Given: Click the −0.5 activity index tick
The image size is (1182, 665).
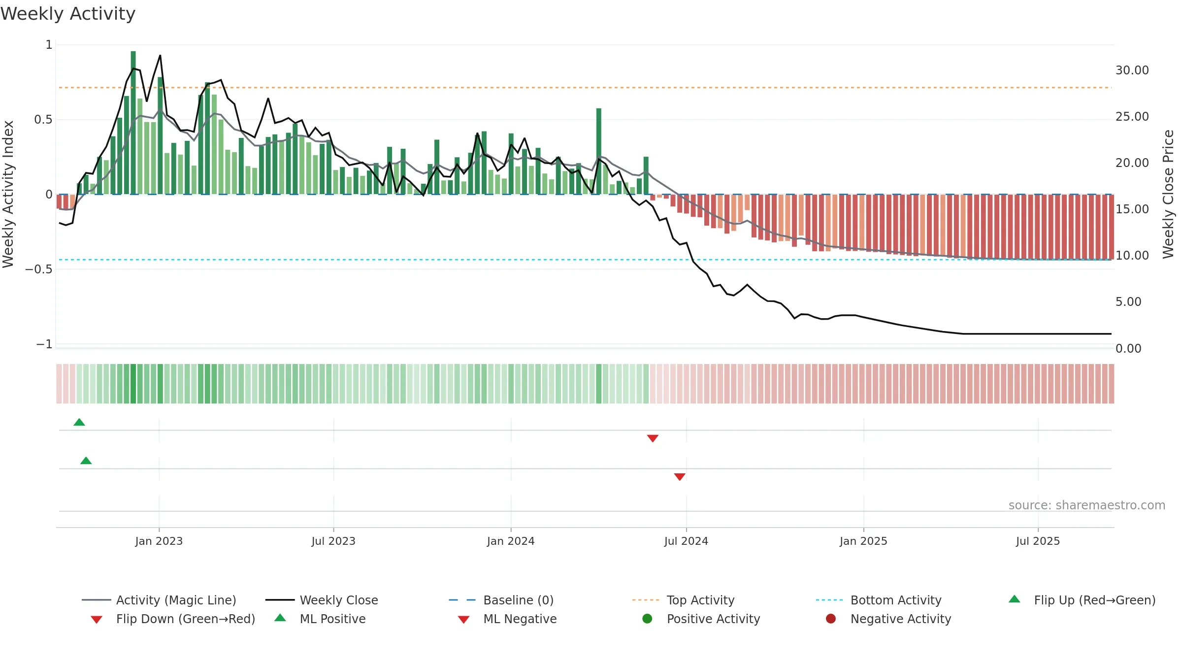Looking at the screenshot, I should [38, 269].
